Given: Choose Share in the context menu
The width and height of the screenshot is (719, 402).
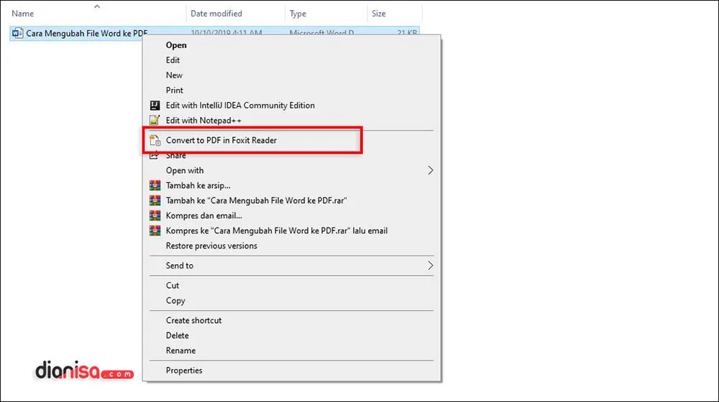Looking at the screenshot, I should click(x=175, y=156).
